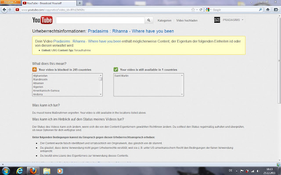Image resolution: width=281 pixels, height=175 pixels.
Task: Show hidden tray icons arrow
Action: tap(237, 171)
